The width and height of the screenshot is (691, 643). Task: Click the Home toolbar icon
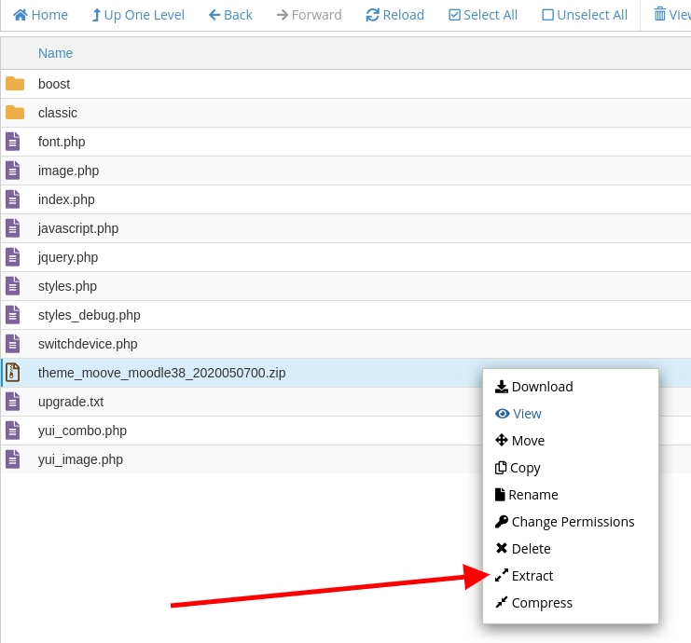21,15
